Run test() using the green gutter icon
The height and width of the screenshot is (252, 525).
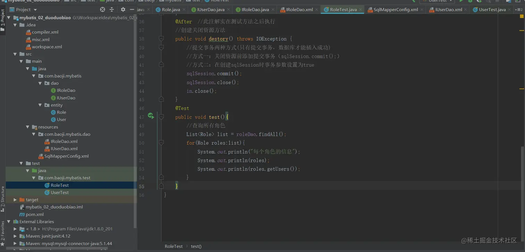point(151,116)
